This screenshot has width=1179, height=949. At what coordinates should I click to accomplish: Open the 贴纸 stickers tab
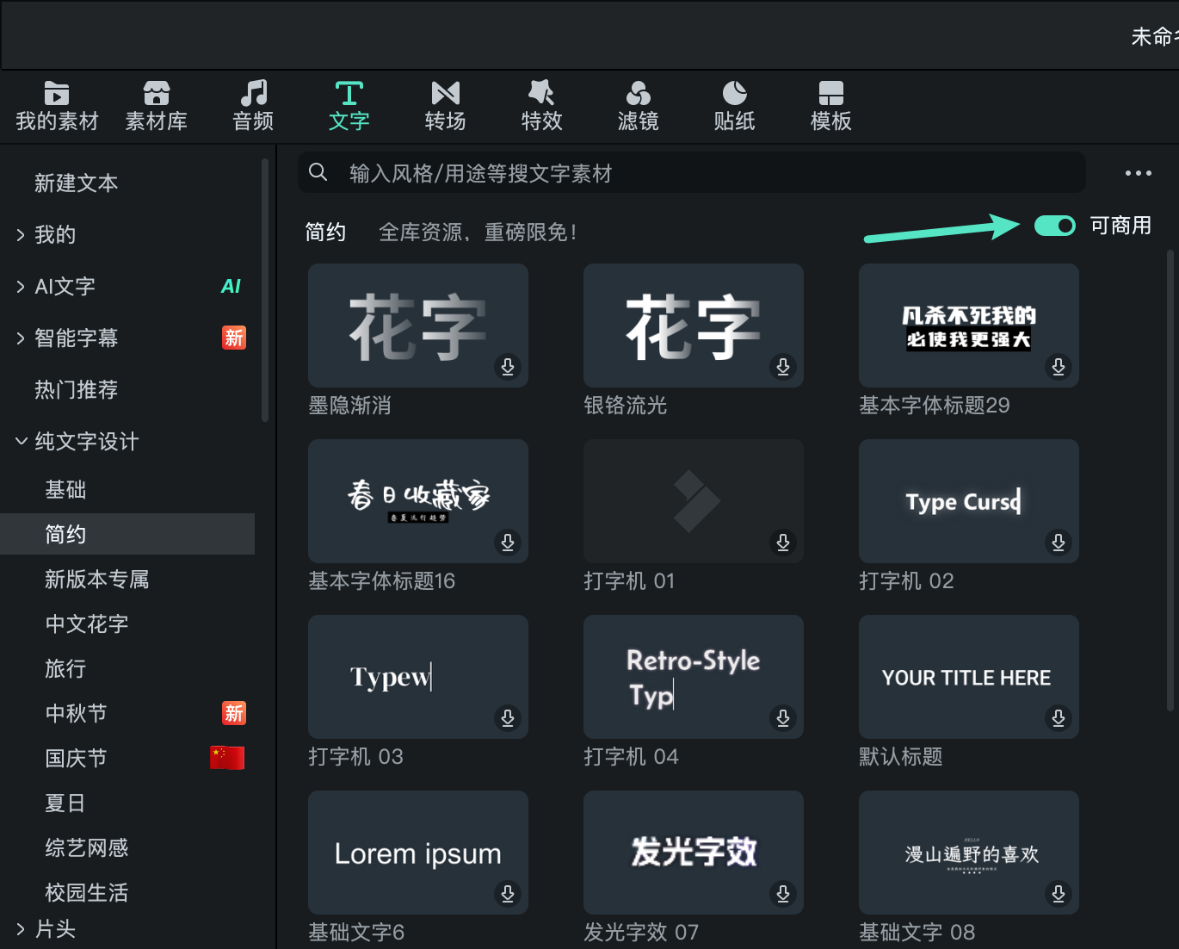pyautogui.click(x=734, y=106)
